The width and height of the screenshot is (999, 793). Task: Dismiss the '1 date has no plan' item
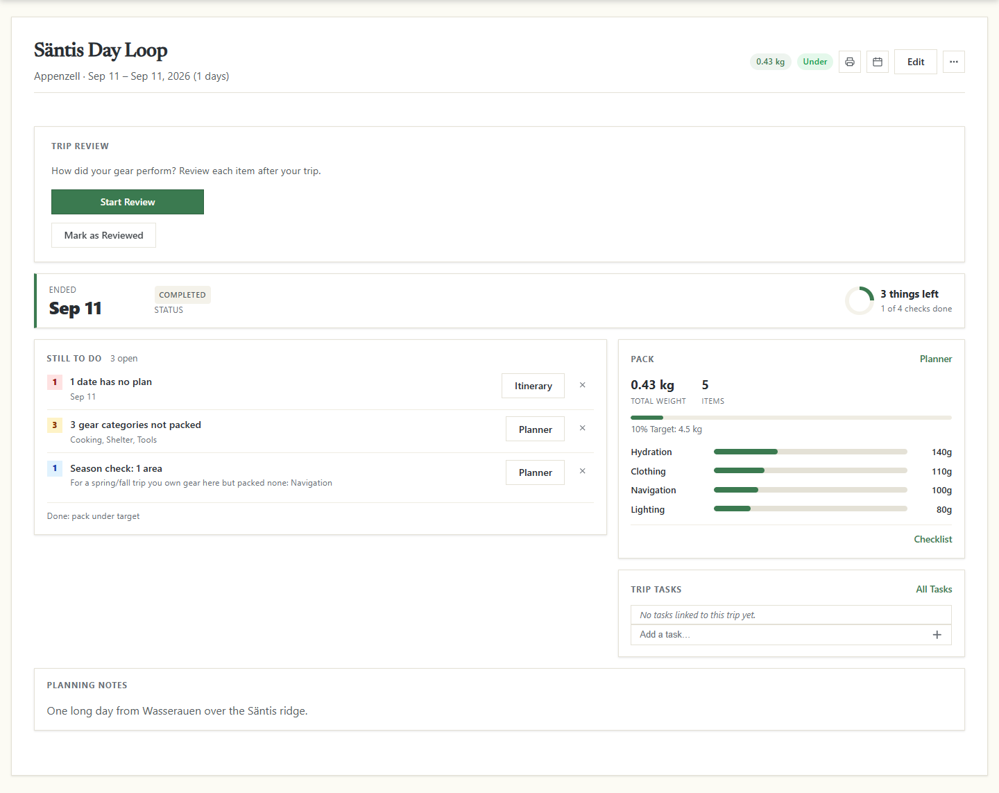coord(583,385)
